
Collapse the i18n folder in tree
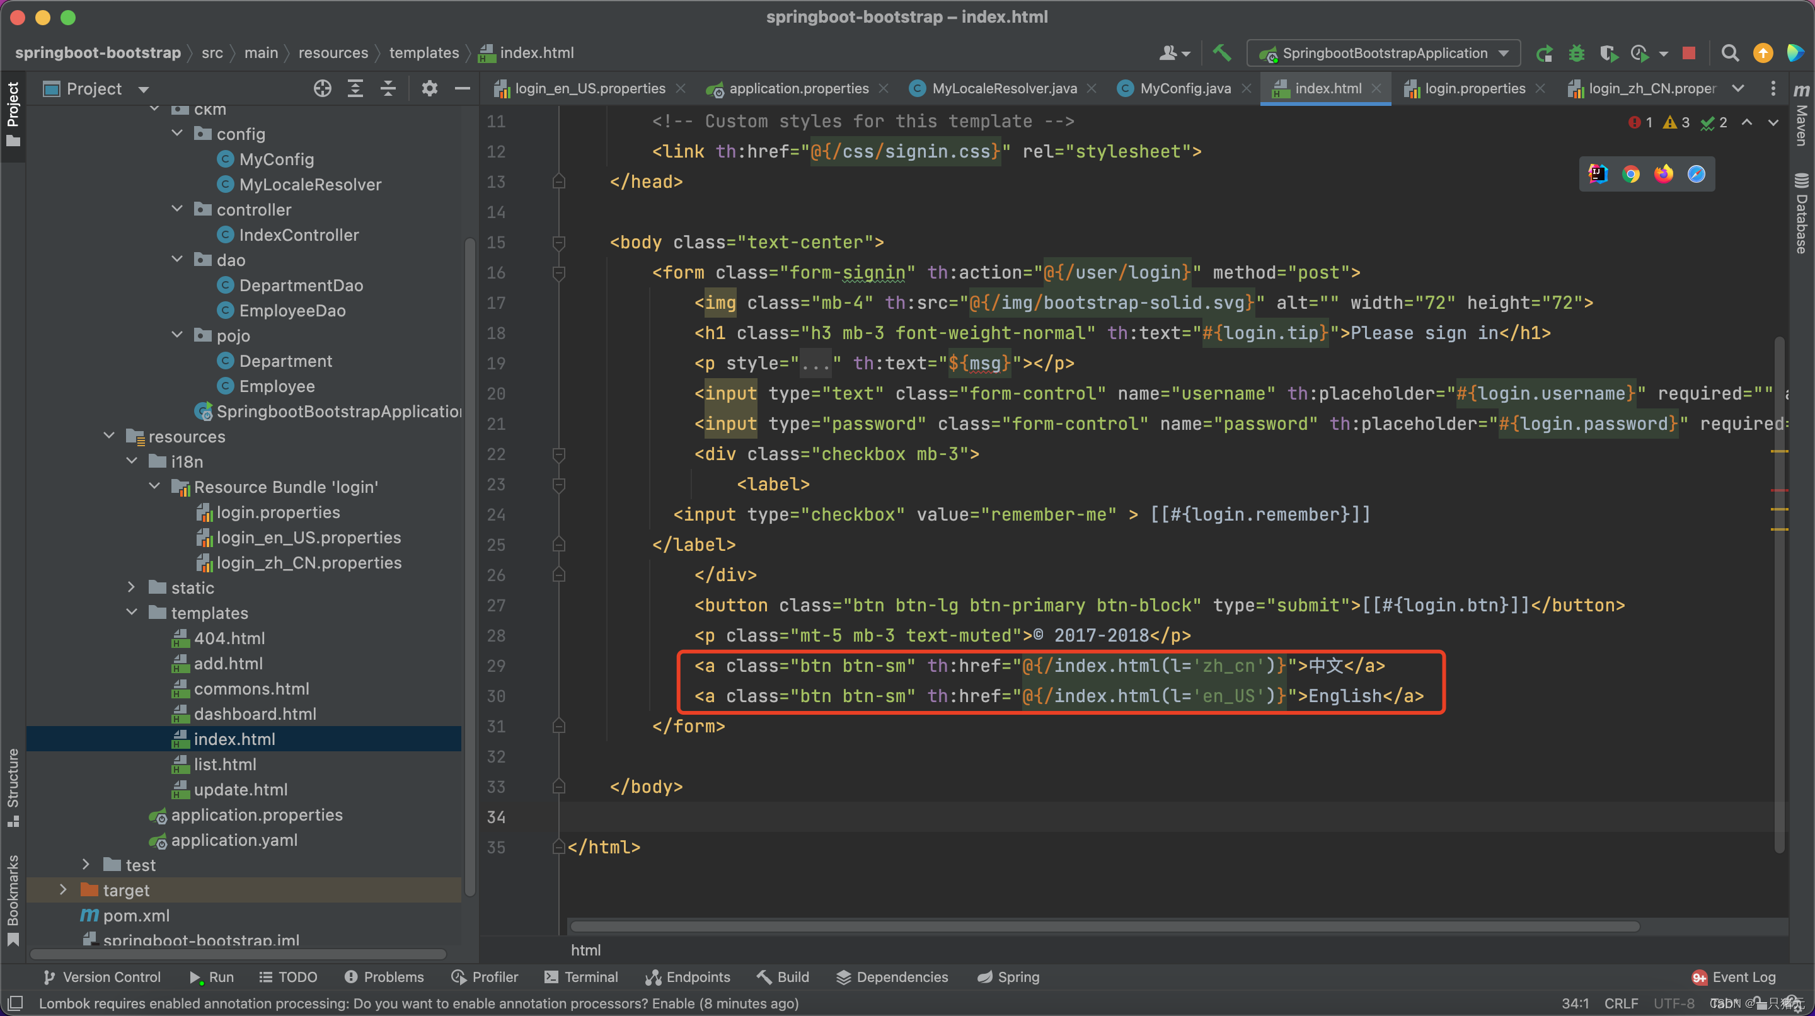tap(132, 461)
